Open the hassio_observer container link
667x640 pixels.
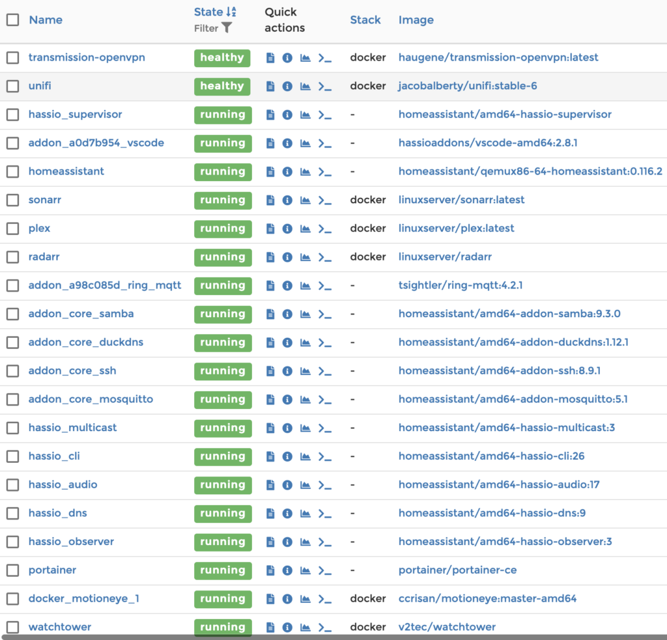71,542
